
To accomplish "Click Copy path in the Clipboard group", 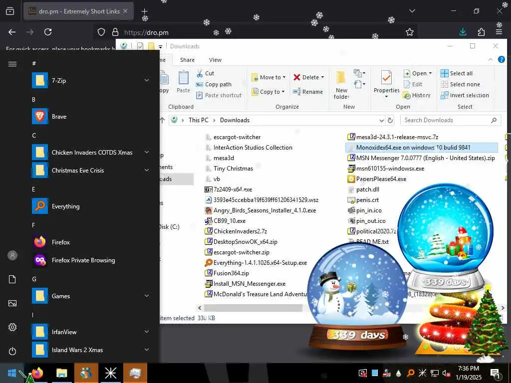I will tap(214, 84).
